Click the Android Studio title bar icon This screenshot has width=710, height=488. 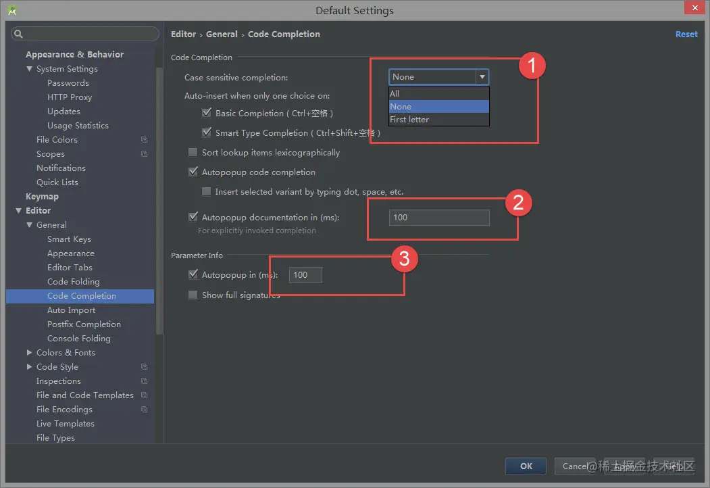point(12,10)
